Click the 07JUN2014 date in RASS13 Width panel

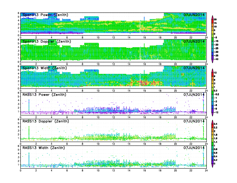click(x=194, y=148)
